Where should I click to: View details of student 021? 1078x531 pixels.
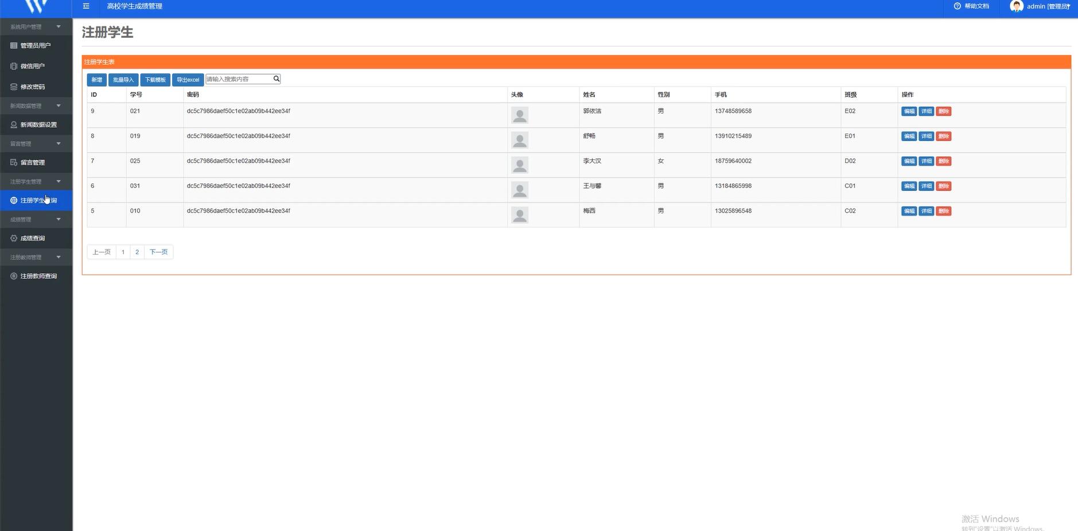click(x=927, y=111)
